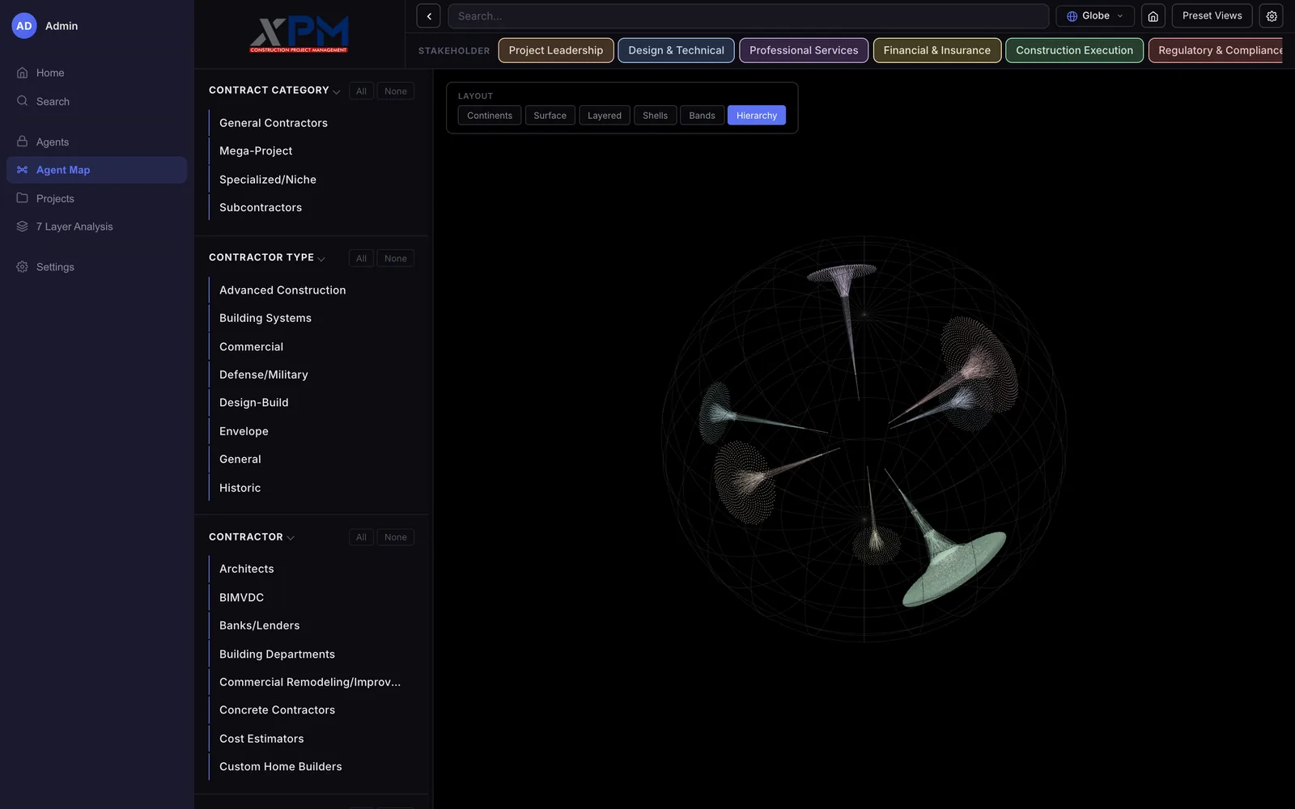Click None for Contractor section
The image size is (1295, 809).
tap(396, 537)
